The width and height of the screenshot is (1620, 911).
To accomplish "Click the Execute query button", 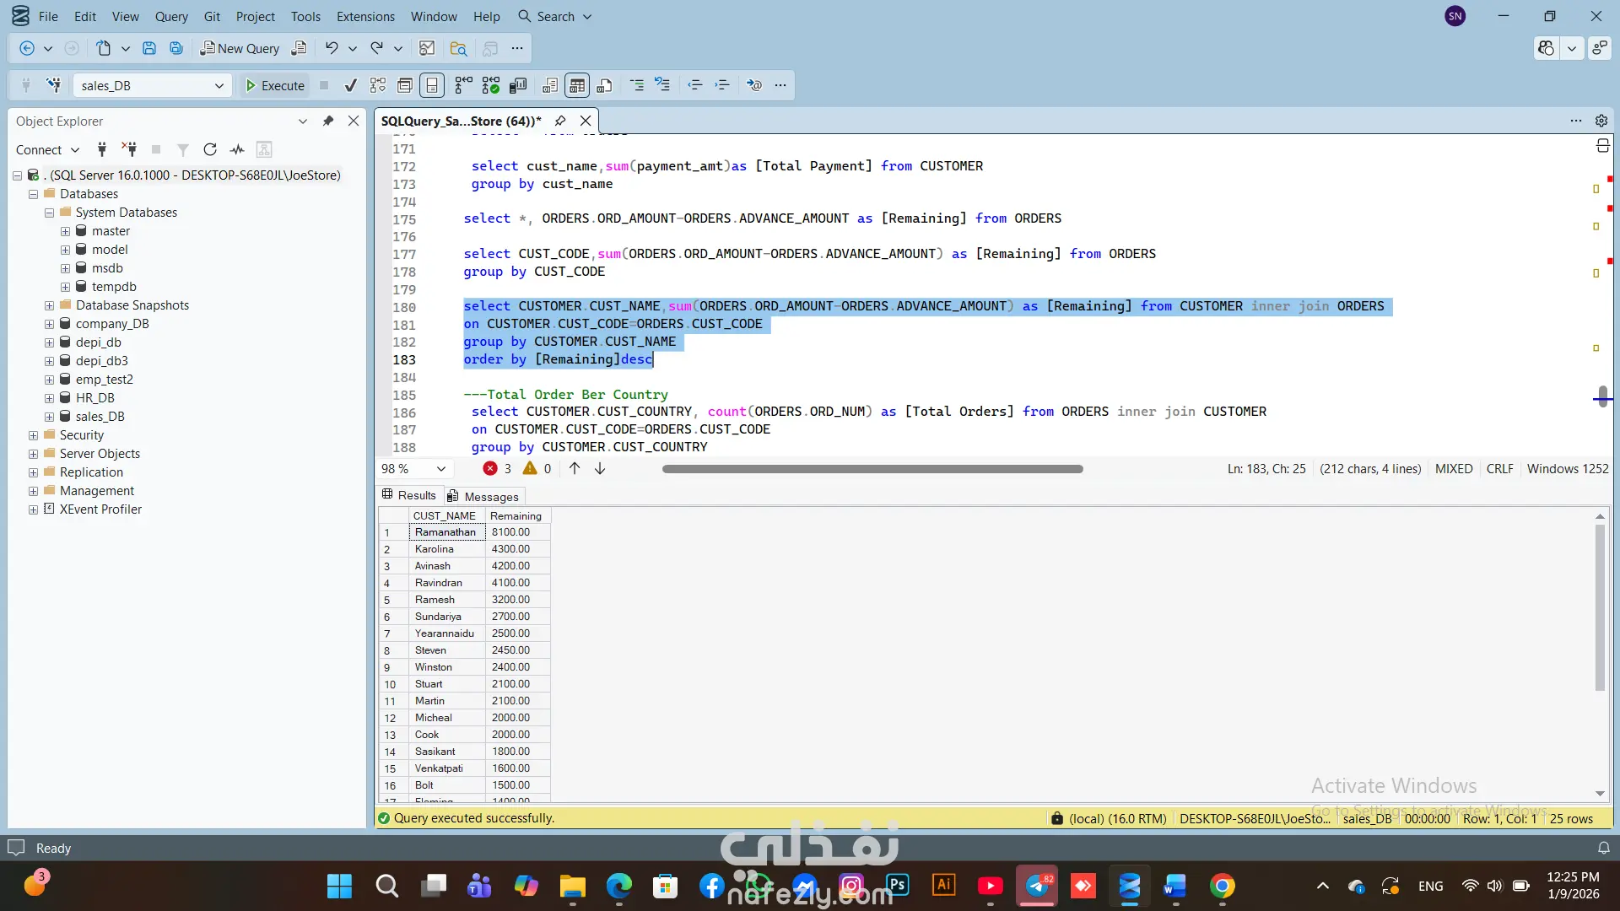I will click(x=274, y=85).
